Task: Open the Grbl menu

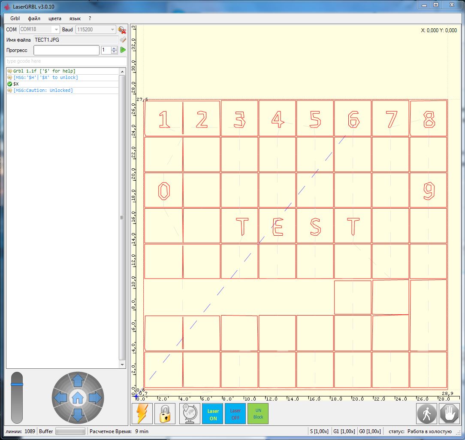Action: click(x=15, y=18)
